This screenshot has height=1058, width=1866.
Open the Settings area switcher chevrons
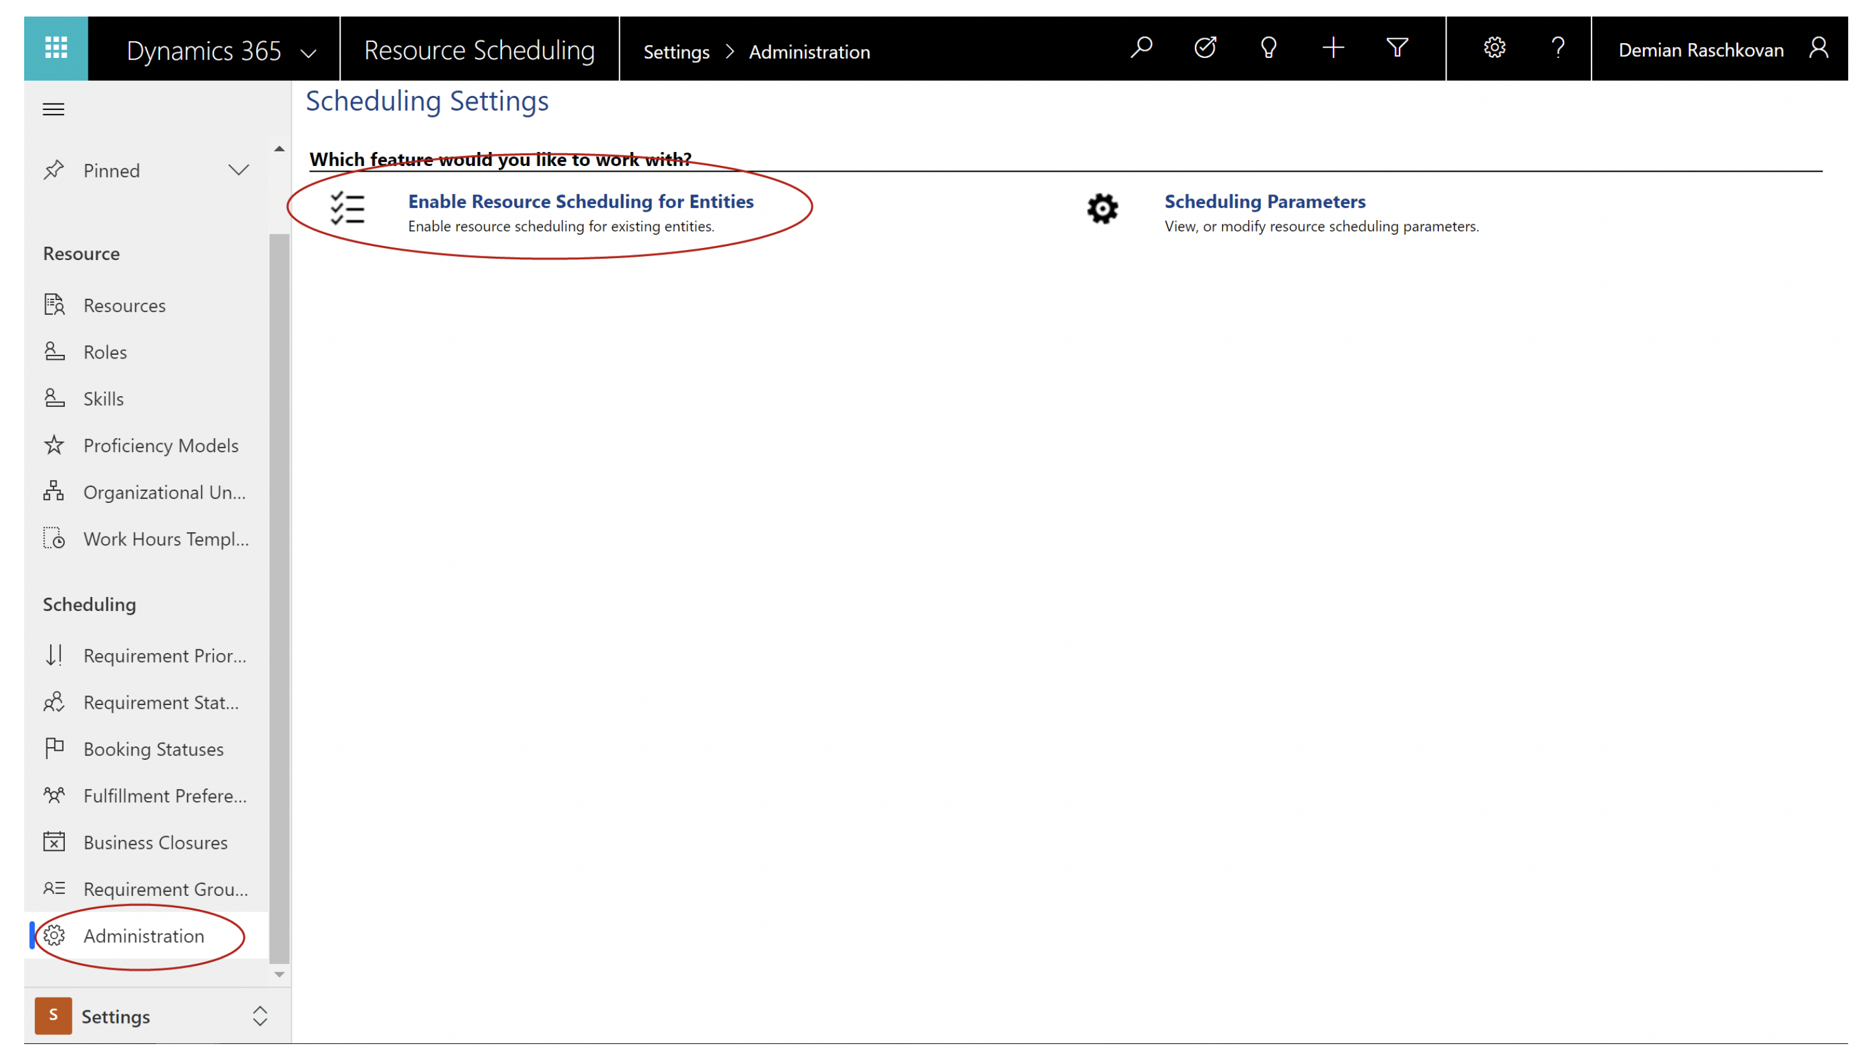[x=259, y=1015]
